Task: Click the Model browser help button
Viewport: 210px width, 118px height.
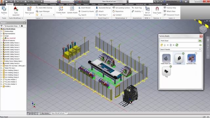Action: pyautogui.click(x=25, y=23)
